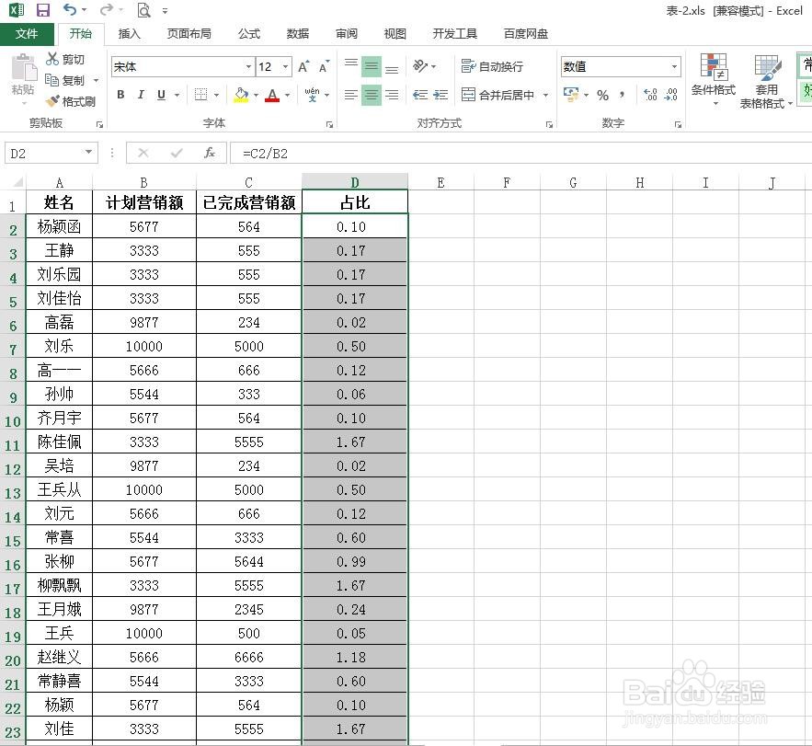Open Conditional Formatting (条件格式)
Image resolution: width=812 pixels, height=746 pixels.
click(714, 80)
